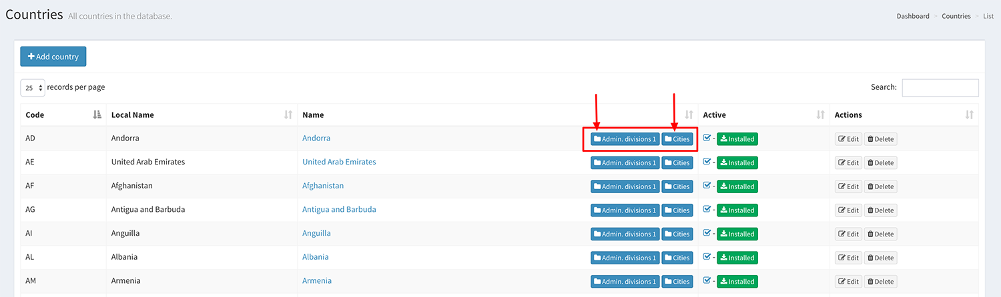Delete the Albania row
Screen dimensions: 1001x297
(x=880, y=258)
